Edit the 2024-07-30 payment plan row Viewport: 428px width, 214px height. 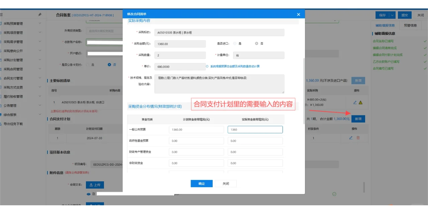click(351, 138)
